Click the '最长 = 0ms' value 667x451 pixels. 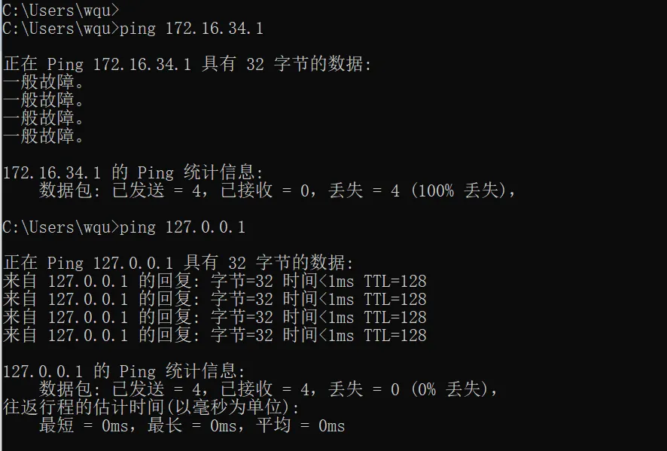coord(193,425)
